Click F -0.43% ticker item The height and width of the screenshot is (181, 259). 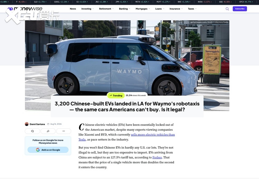click(21, 2)
